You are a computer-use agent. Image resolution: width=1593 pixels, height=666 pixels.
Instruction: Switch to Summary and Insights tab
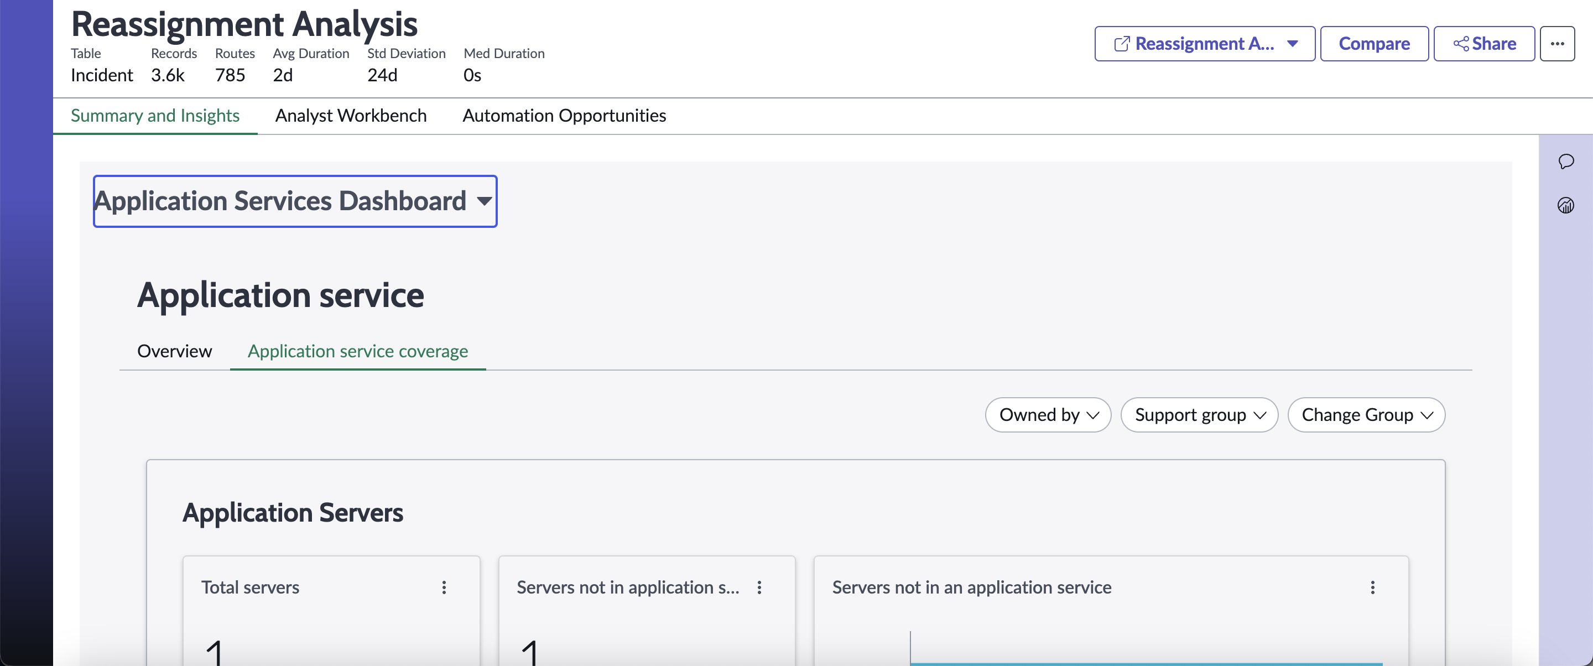point(155,116)
